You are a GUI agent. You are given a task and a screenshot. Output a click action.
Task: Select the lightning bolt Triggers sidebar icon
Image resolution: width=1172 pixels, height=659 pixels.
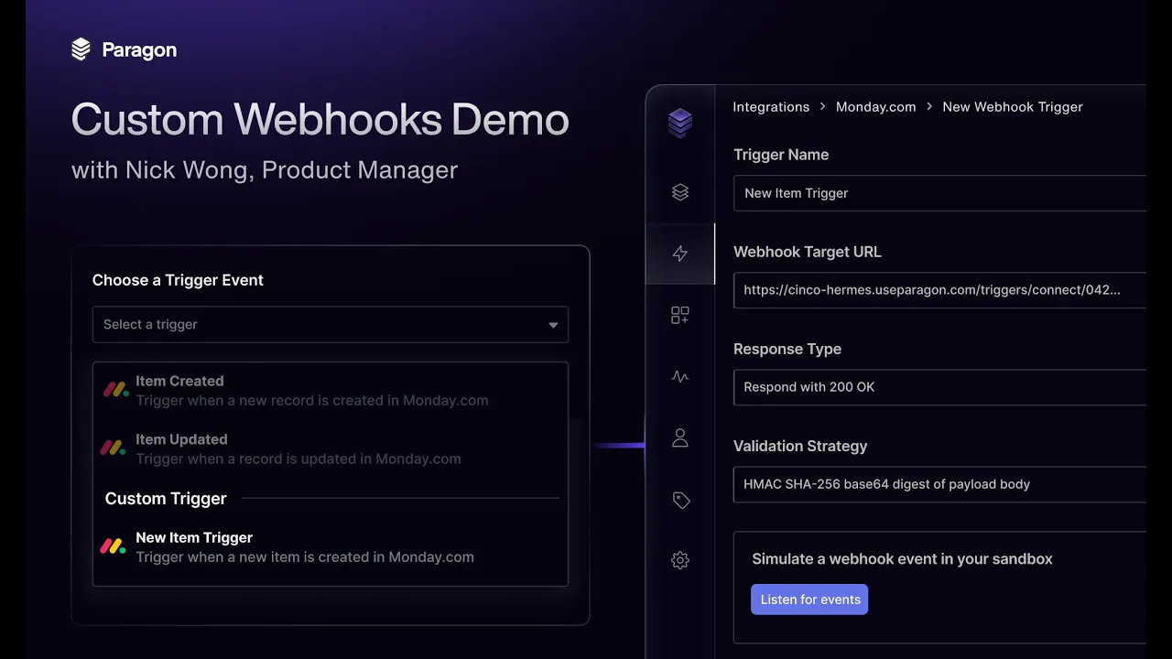[680, 254]
